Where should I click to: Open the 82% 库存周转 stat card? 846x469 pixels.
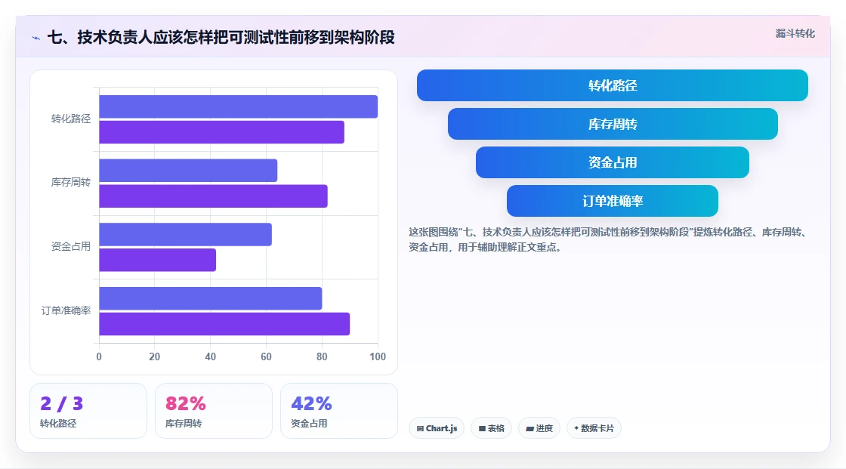click(x=214, y=411)
